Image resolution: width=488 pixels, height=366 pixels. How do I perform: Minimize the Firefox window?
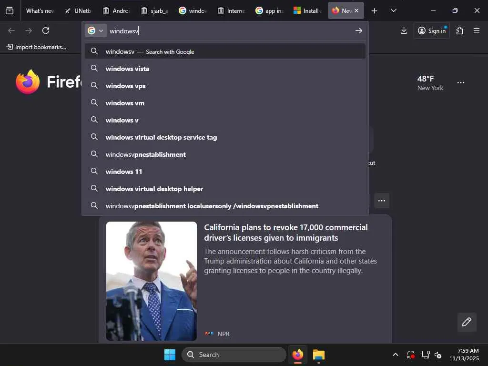433,10
